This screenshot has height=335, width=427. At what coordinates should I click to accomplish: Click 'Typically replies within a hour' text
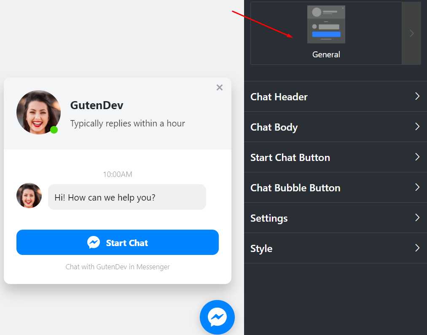(x=127, y=123)
